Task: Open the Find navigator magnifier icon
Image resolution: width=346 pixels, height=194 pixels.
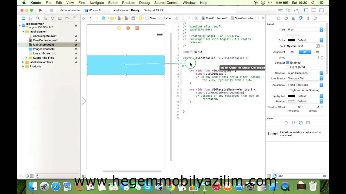Action: [x=38, y=18]
